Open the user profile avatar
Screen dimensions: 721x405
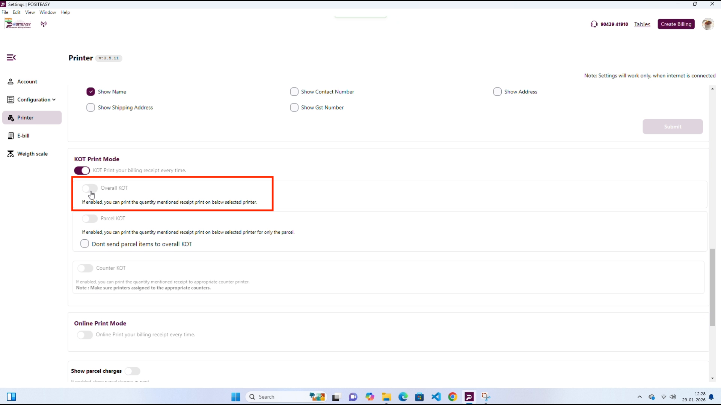click(707, 24)
